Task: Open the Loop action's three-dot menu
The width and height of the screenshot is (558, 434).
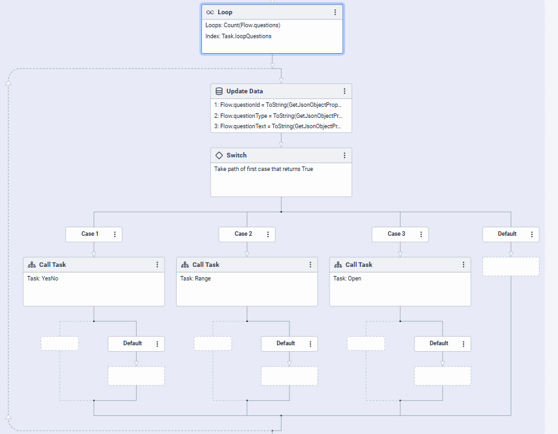Action: 335,12
